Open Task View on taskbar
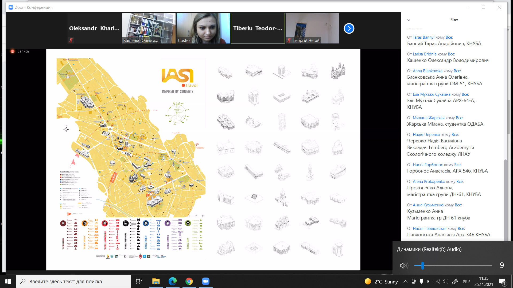This screenshot has width=513, height=288. click(x=139, y=281)
